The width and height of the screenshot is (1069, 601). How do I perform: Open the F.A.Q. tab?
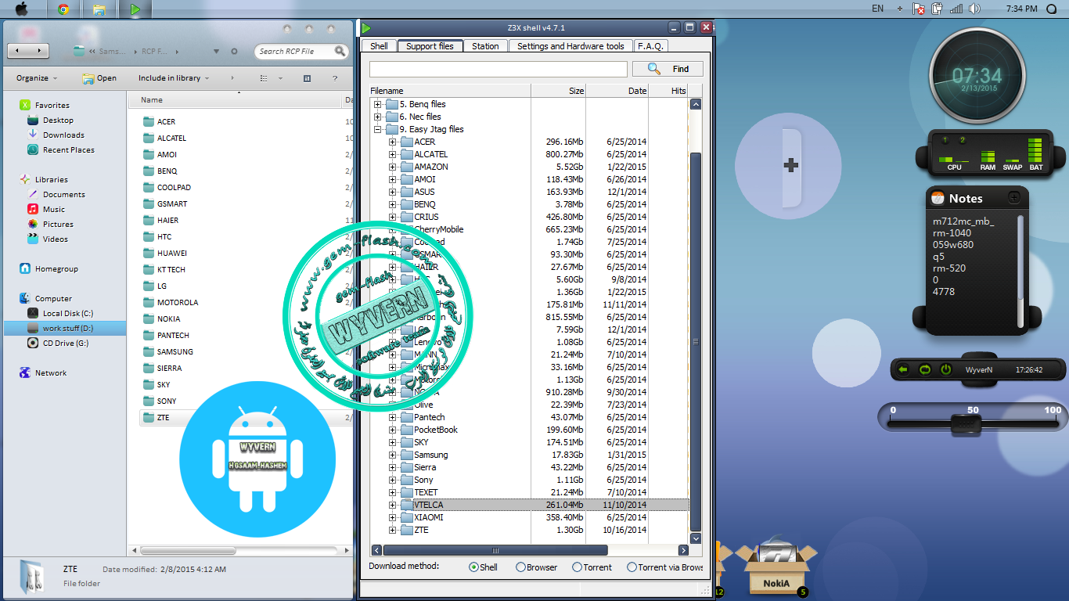tap(650, 46)
